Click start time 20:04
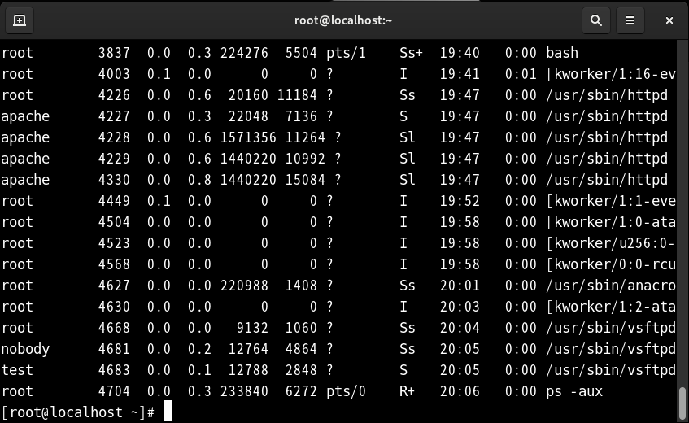Screen dimensions: 689x423 coord(460,328)
